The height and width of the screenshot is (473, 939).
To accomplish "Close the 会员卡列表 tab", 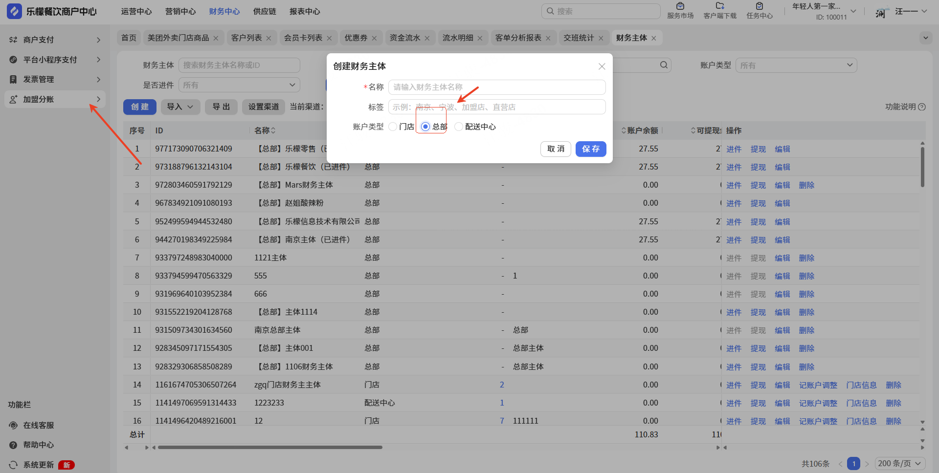I will coord(329,38).
